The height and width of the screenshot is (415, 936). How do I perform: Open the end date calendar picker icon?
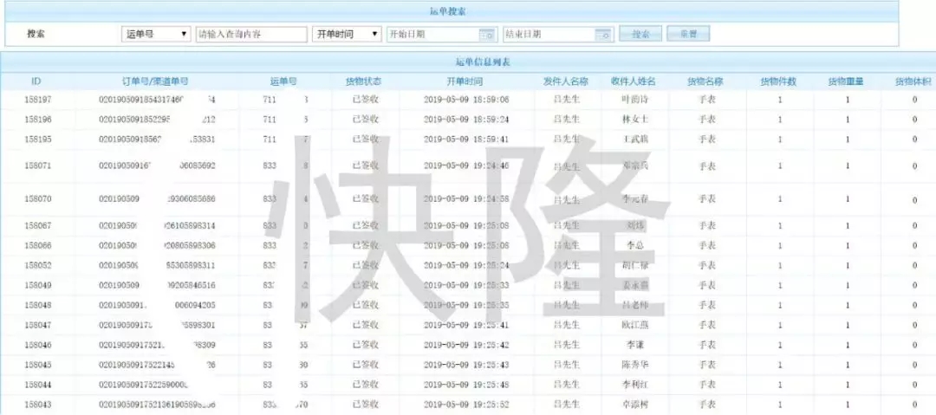[x=604, y=35]
